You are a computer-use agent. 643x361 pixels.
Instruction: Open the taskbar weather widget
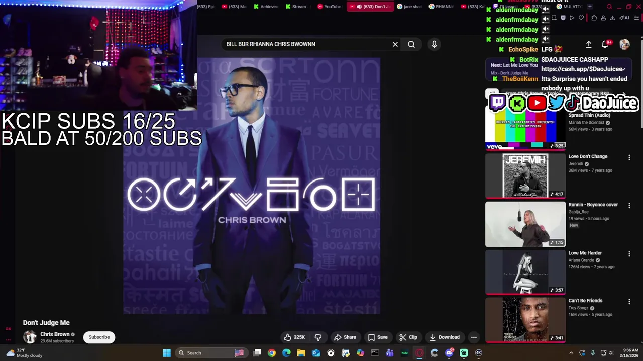coord(24,353)
